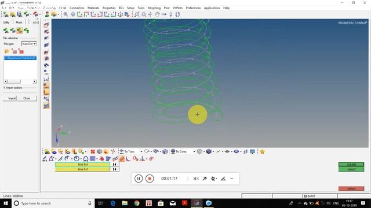Select the Import Geometry icon in the import tab

pos(19,31)
